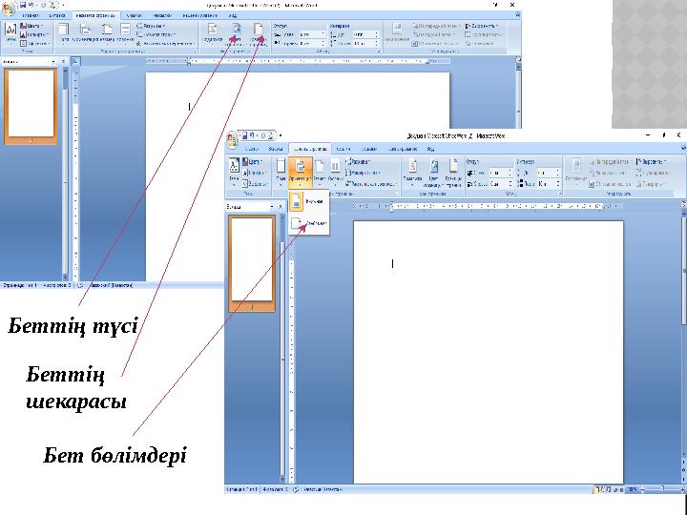The image size is (687, 515).
Task: Open Watermark (Подложка) in the front window
Action: 412,171
